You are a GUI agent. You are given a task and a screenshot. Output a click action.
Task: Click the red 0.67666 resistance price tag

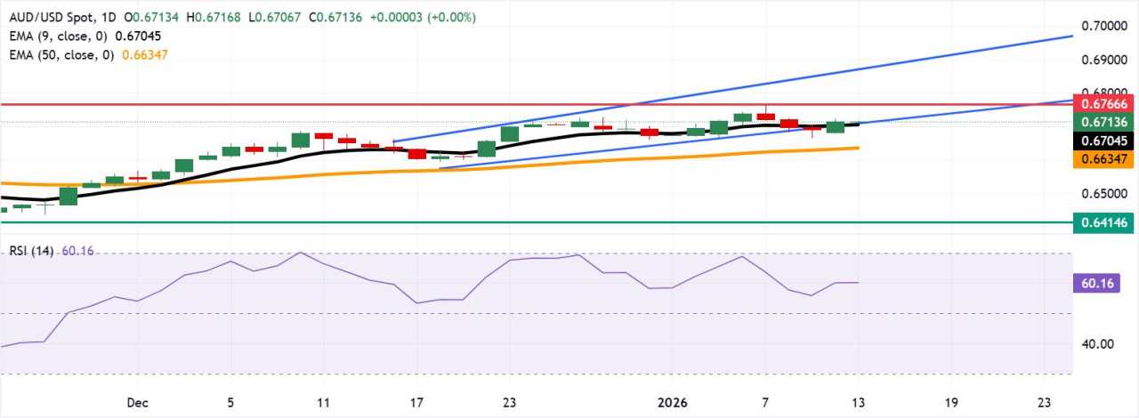(x=1103, y=104)
